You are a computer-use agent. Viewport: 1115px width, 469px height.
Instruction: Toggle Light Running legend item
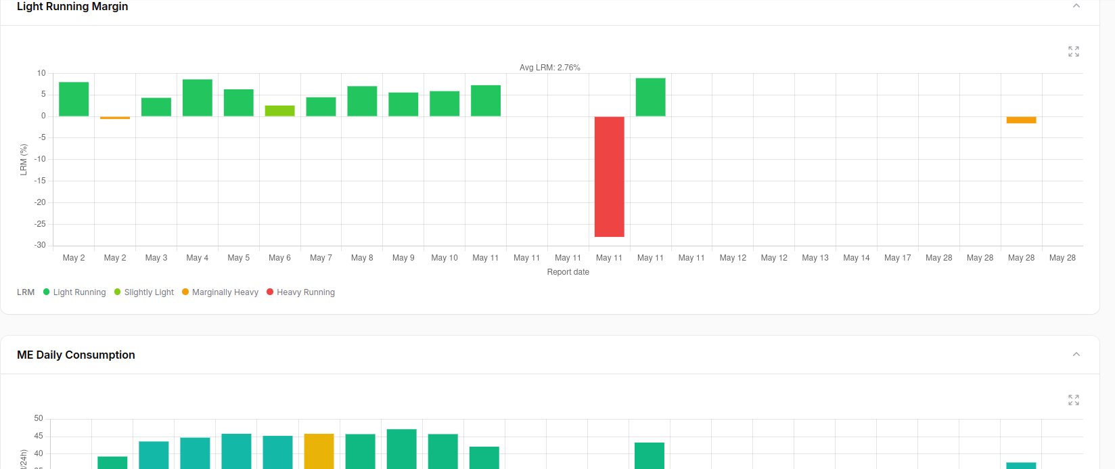click(74, 292)
